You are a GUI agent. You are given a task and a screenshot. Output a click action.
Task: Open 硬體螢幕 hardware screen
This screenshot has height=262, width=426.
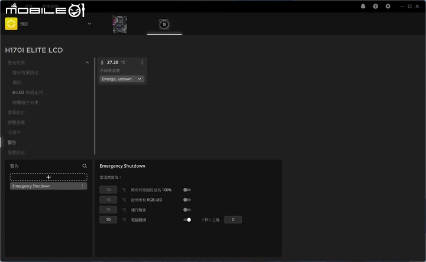click(17, 123)
